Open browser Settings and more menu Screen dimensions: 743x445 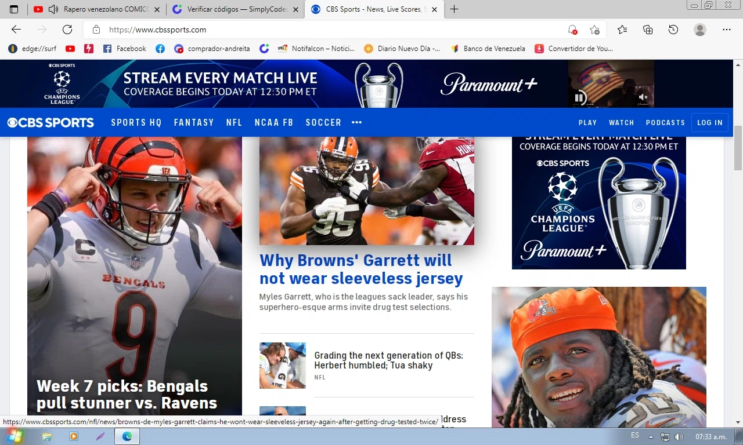(x=727, y=30)
